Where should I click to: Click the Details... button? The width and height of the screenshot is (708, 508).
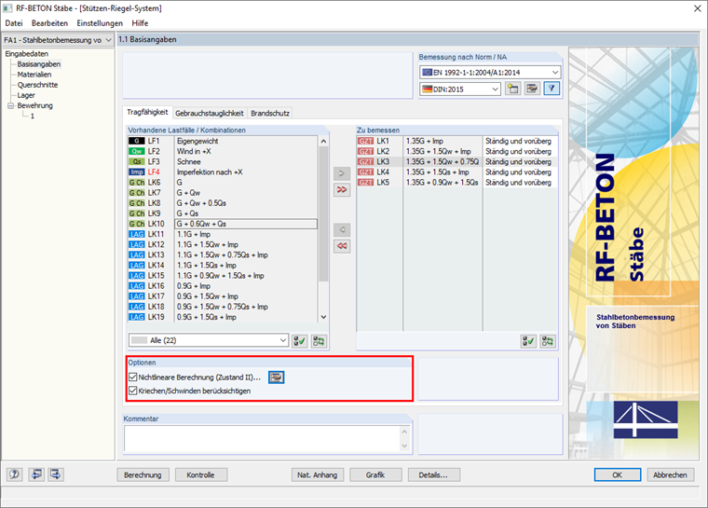[x=433, y=475]
